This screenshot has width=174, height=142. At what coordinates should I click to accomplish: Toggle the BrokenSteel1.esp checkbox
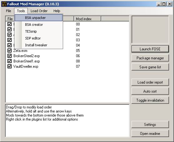tap(10, 61)
